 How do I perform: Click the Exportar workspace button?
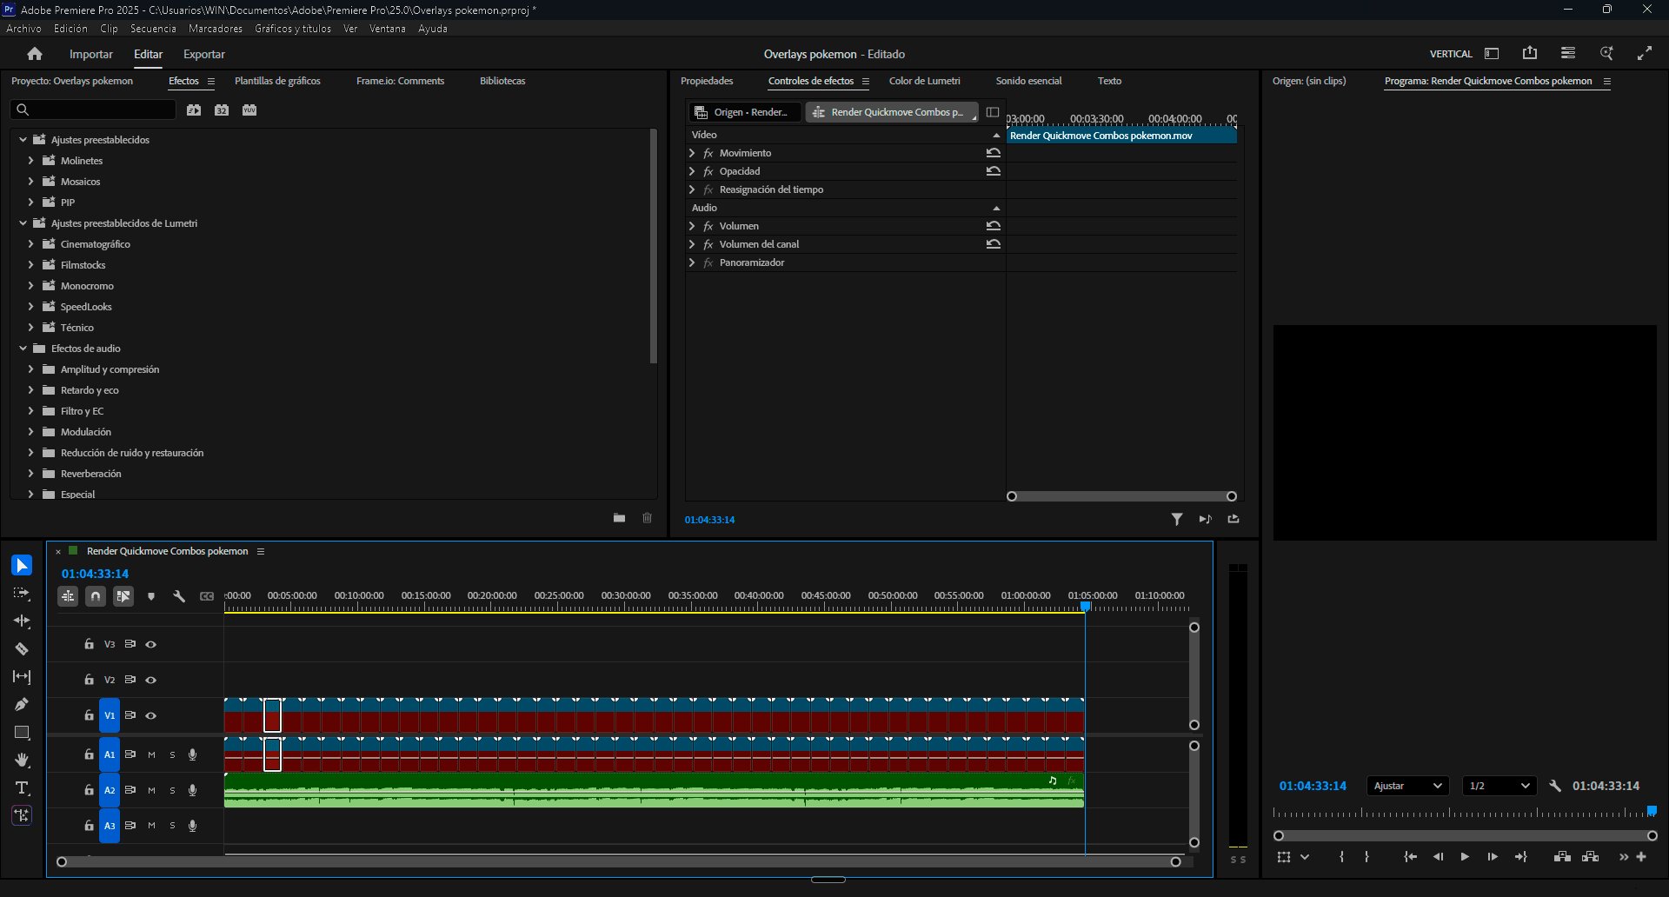pos(204,54)
